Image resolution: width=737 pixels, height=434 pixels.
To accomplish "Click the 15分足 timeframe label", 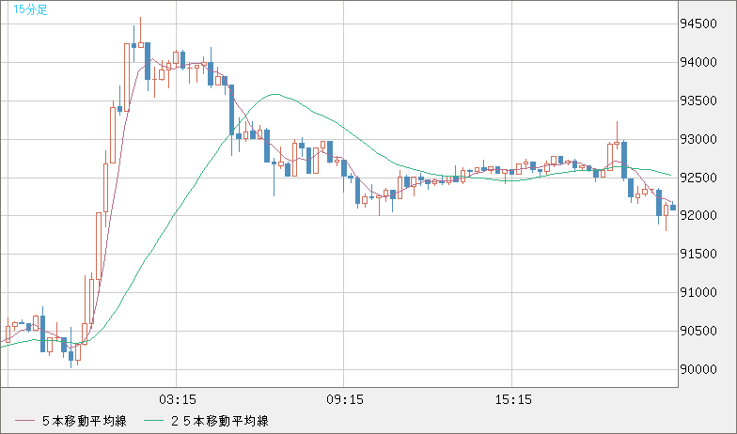I will (x=30, y=9).
